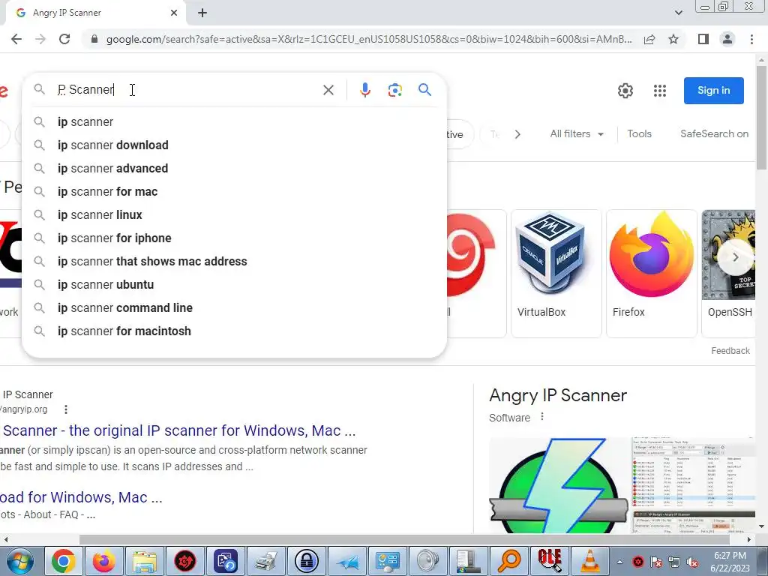
Task: Share this page from the address bar
Action: [x=649, y=39]
